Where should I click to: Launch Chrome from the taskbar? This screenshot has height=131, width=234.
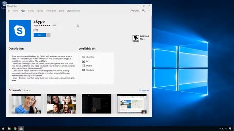click(x=15, y=128)
